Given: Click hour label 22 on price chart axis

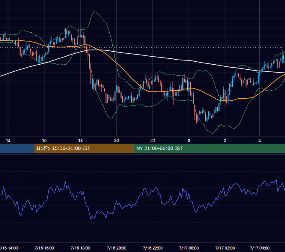Looking at the screenshot, I should coord(153,141).
